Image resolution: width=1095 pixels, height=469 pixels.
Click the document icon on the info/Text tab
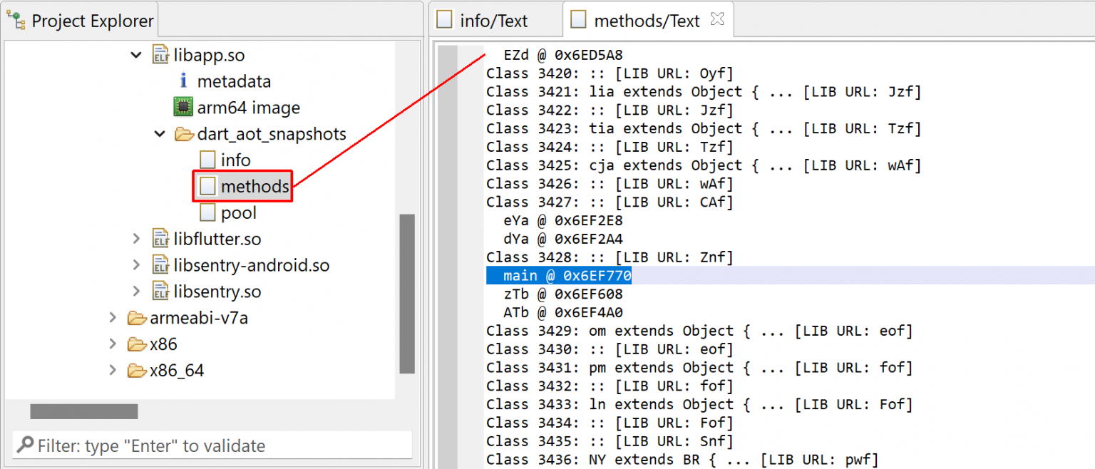444,20
